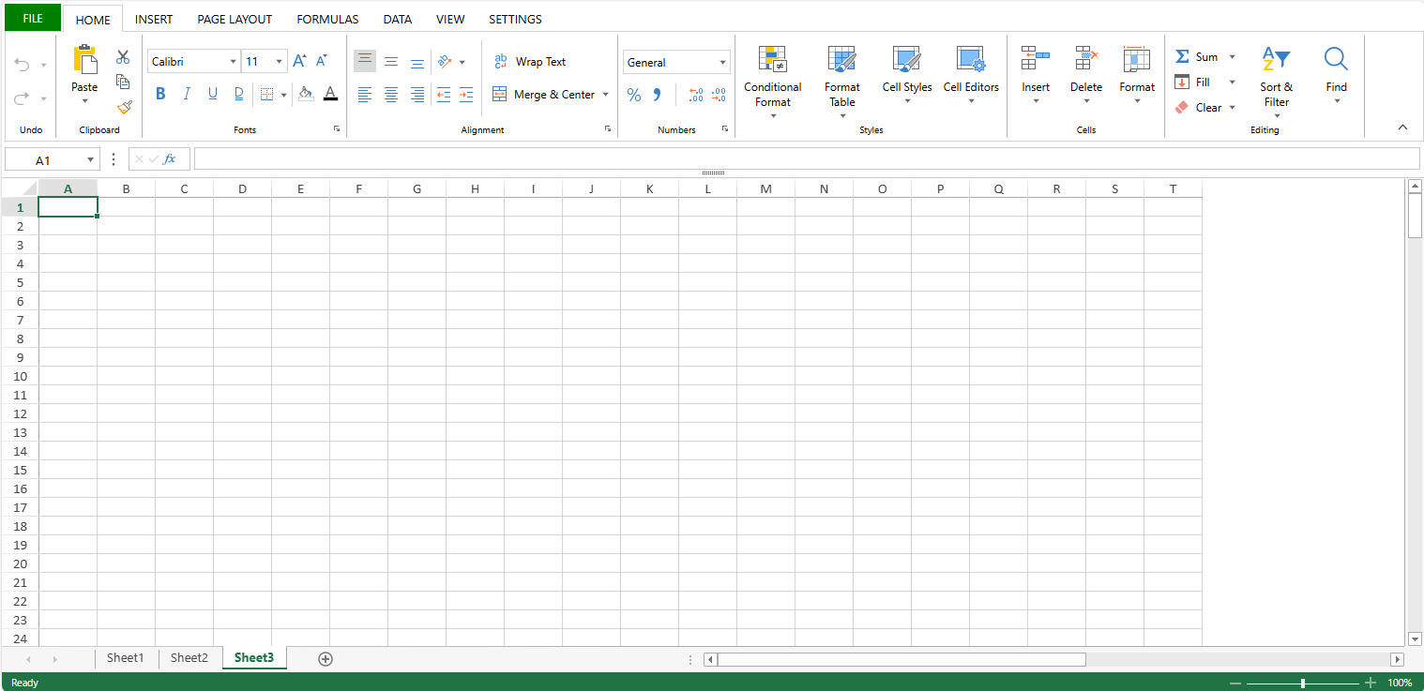Expand the borders dropdown arrow

(283, 95)
